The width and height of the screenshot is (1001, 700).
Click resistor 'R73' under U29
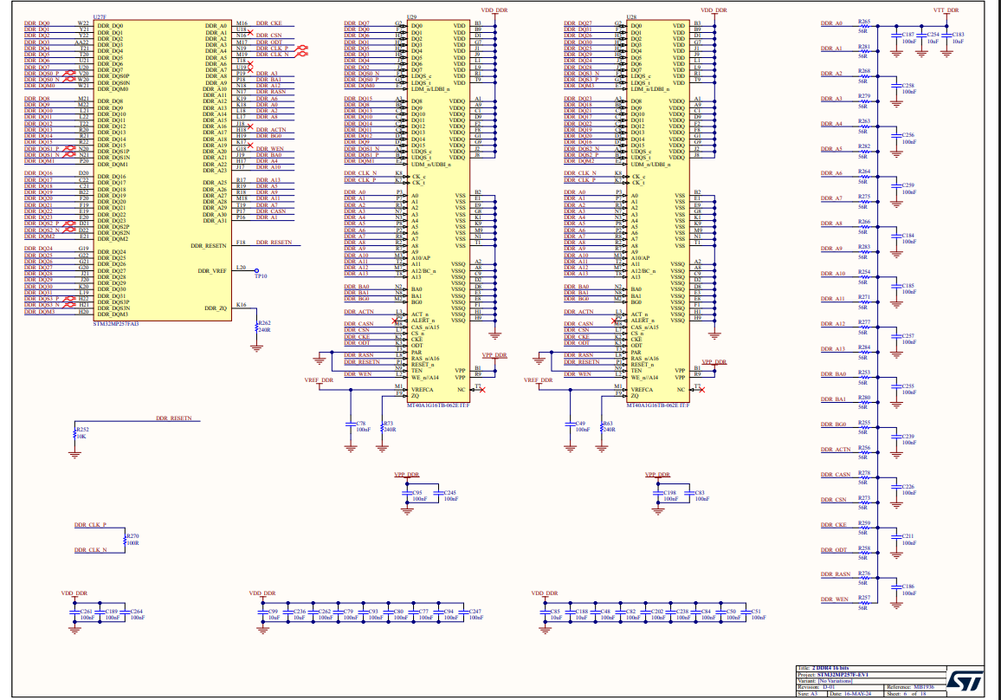point(383,426)
